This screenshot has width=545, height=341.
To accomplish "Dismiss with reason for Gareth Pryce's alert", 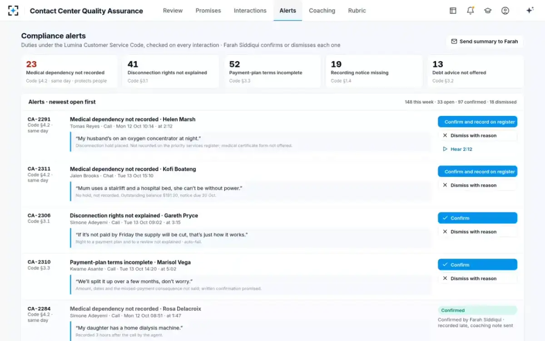I will (x=477, y=232).
